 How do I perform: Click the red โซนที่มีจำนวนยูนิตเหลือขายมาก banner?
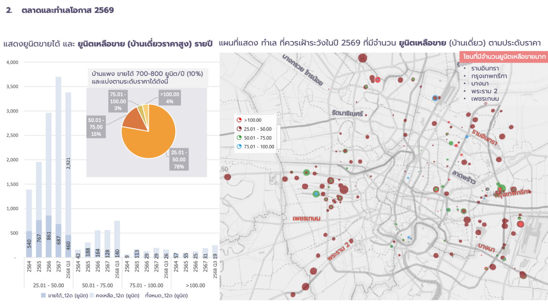[504, 57]
